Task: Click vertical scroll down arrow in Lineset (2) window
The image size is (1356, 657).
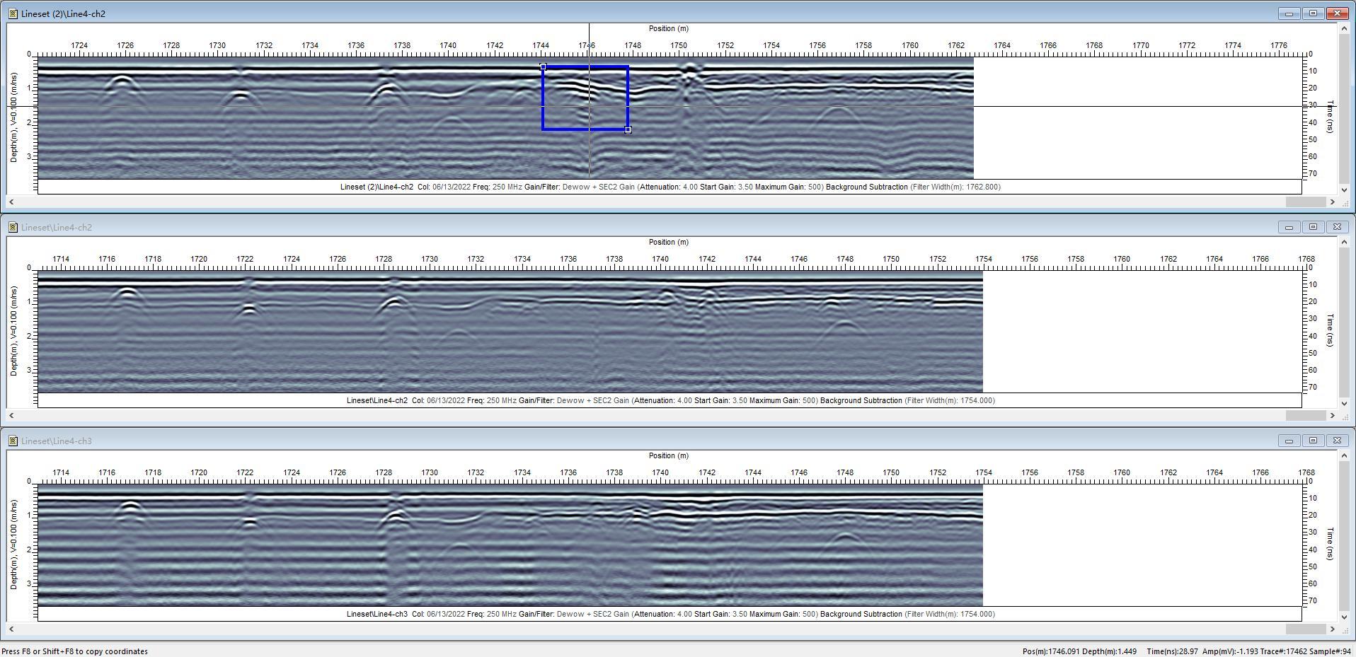Action: pos(1344,190)
